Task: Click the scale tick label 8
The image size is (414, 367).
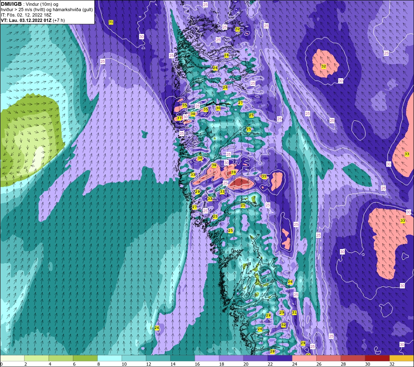Action: [x=99, y=364]
